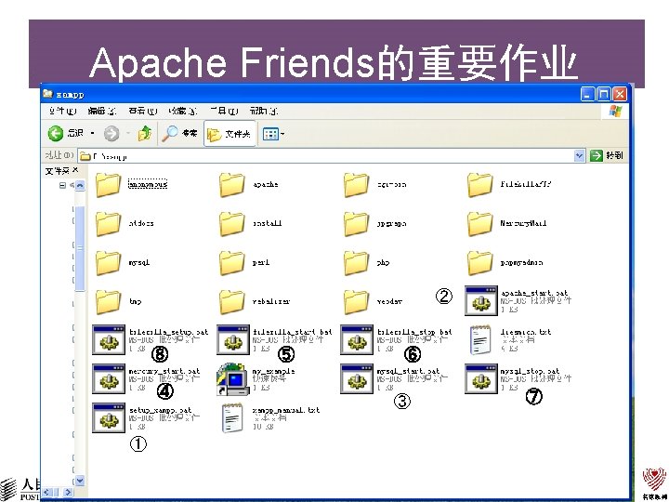669x502 pixels.
Task: Select mercury_start.bat batch file icon
Action: (x=109, y=378)
